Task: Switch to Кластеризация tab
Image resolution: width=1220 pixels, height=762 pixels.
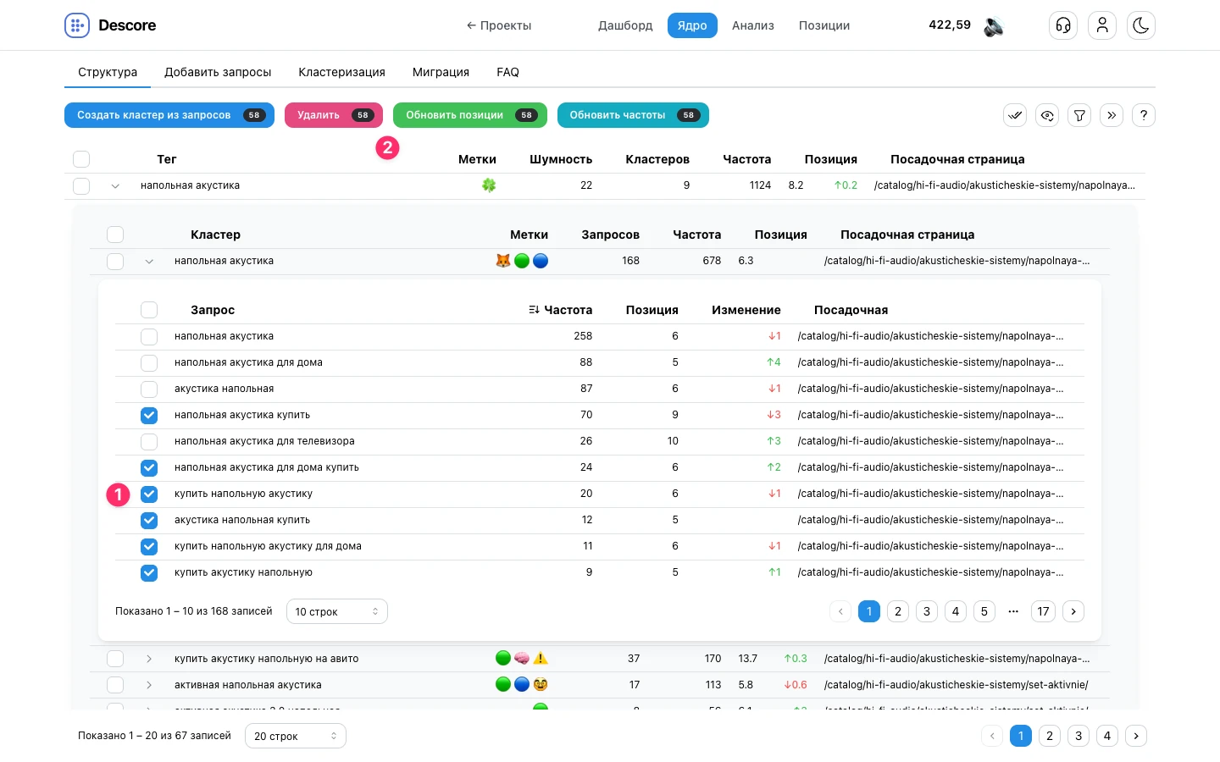Action: [341, 72]
